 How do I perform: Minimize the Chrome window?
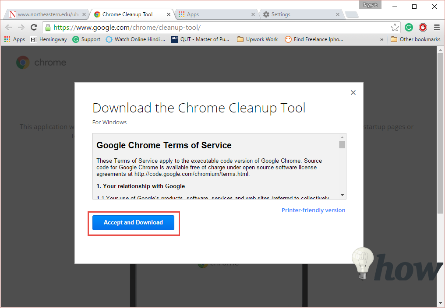(394, 7)
